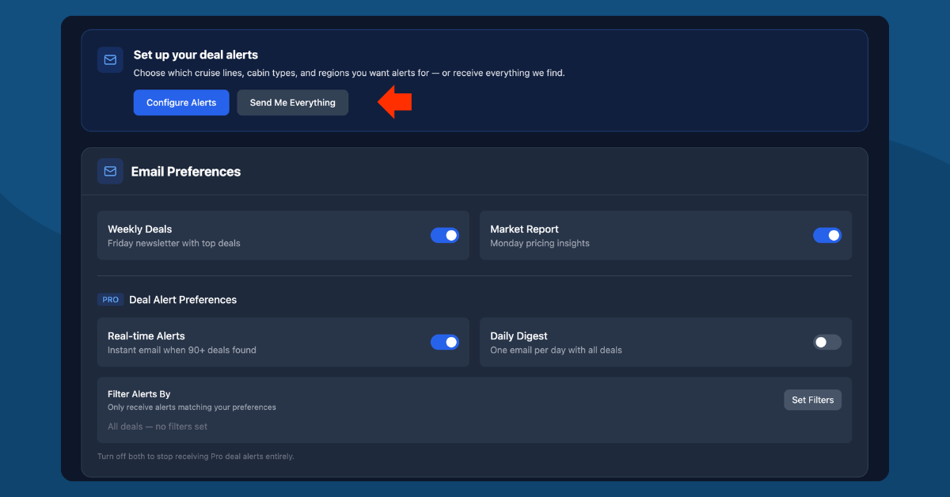
Task: Enable the Daily Digest toggle
Action: click(x=827, y=342)
